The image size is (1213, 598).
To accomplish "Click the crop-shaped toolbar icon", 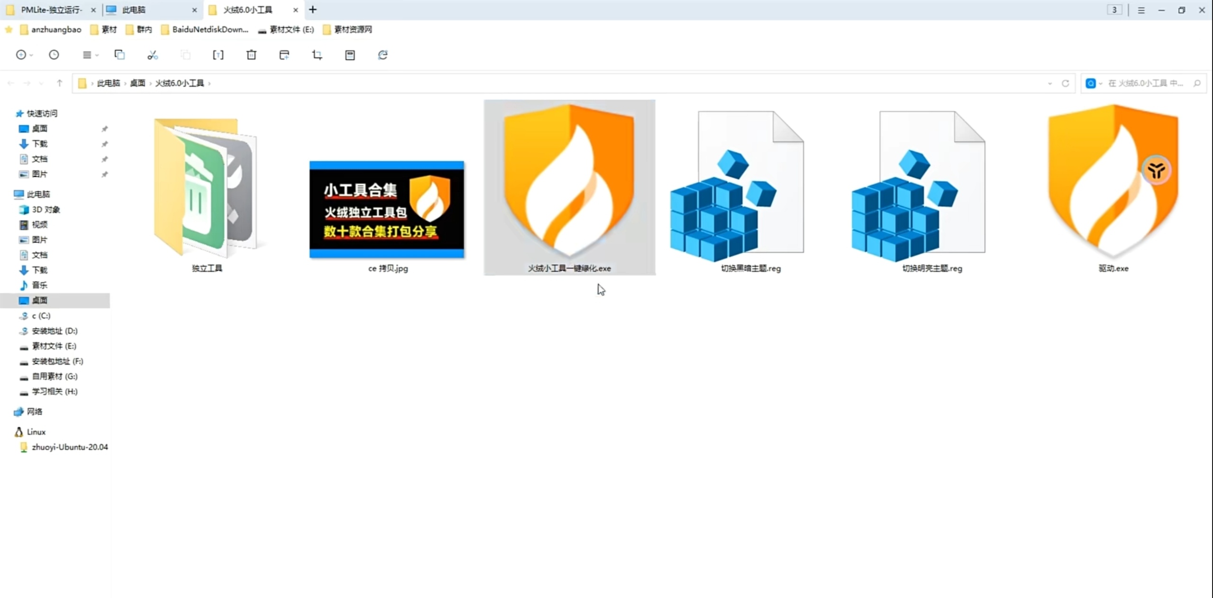I will tap(317, 55).
